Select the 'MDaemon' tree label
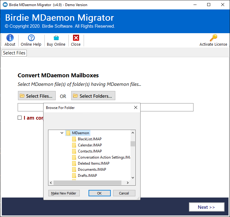 click(81, 133)
